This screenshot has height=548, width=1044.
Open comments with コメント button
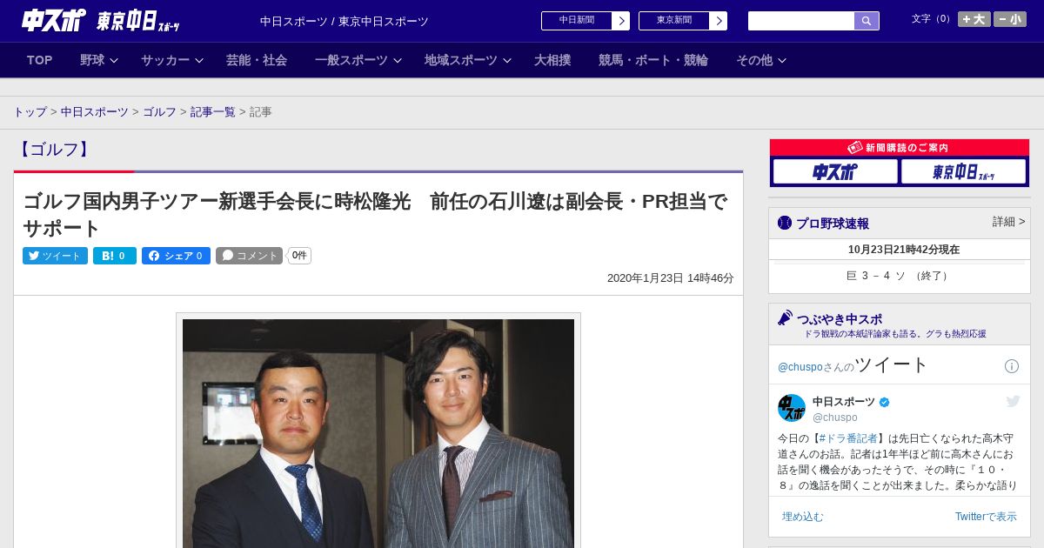(x=250, y=256)
